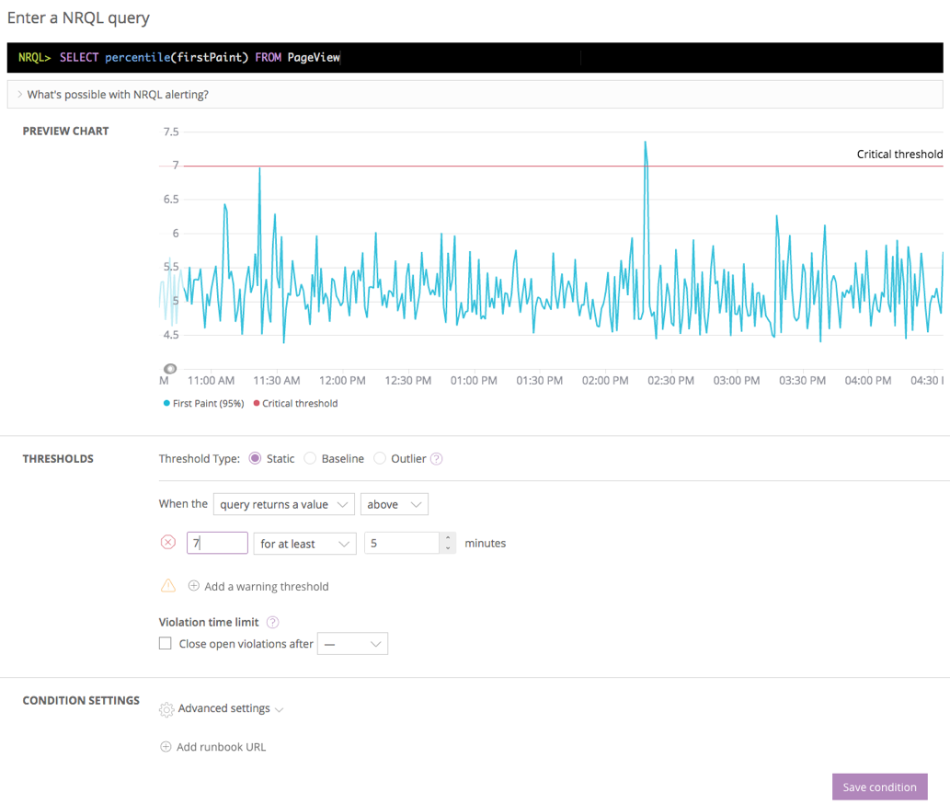Click Add a warning threshold
The image size is (950, 804).
(267, 587)
